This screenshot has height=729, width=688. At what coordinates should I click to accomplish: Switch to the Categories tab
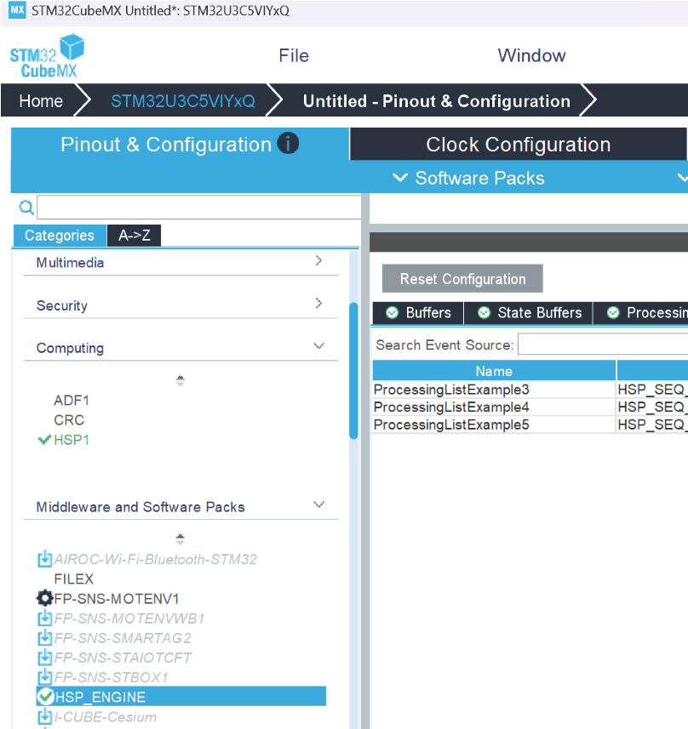point(60,236)
